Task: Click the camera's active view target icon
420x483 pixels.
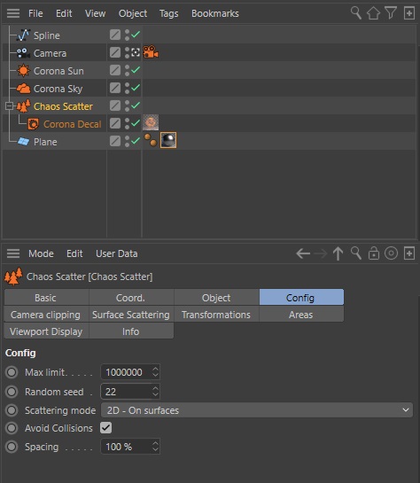Action: (136, 52)
